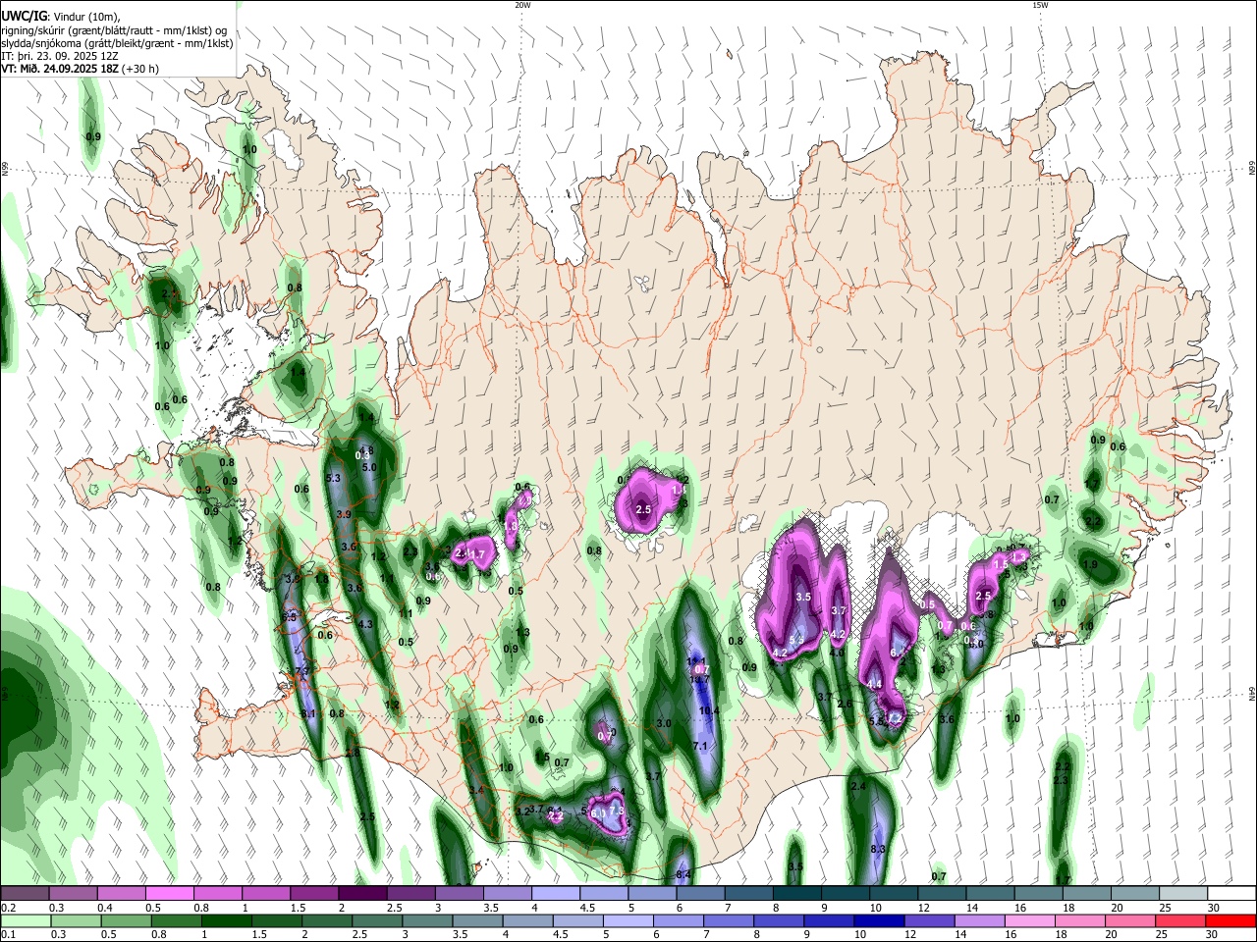Click the grey-purple 0.2–0.3 swatch in top legend row
The image size is (1257, 942).
point(25,894)
